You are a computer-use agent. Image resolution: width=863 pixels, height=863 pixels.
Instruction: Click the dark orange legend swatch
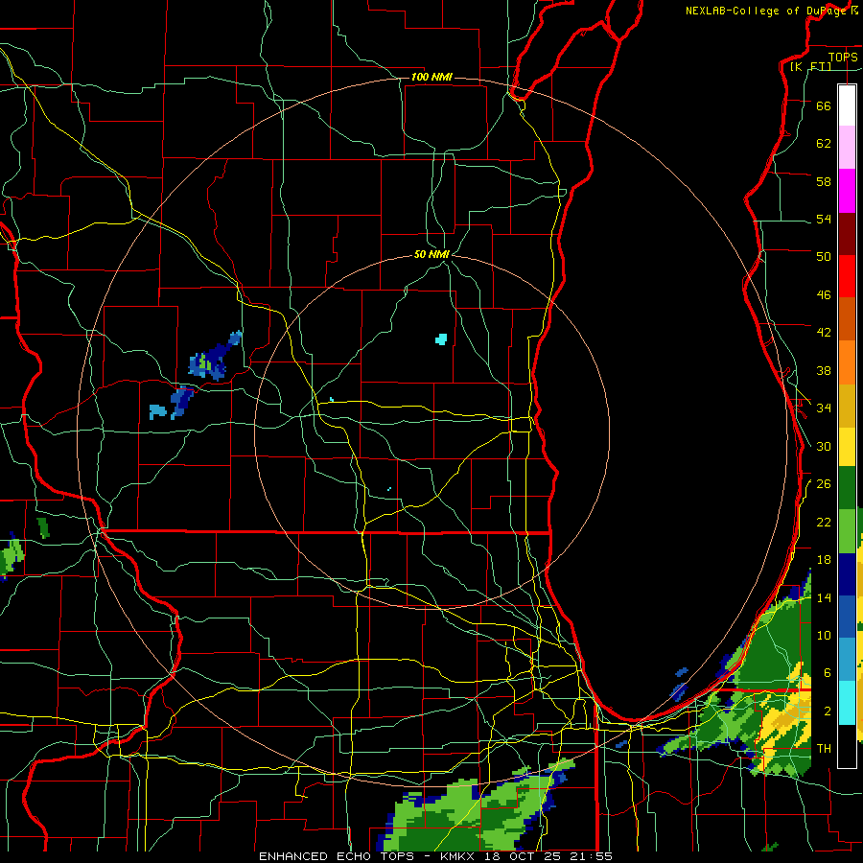[x=847, y=318]
